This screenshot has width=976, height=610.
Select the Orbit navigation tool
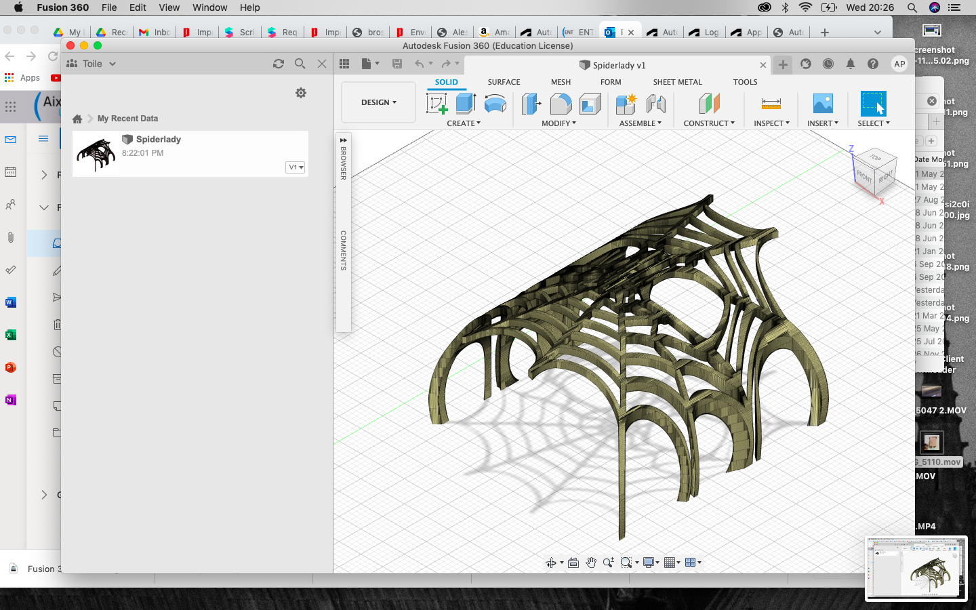tap(551, 563)
